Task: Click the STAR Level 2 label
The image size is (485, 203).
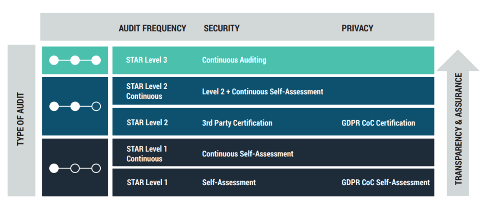Action: tap(147, 122)
